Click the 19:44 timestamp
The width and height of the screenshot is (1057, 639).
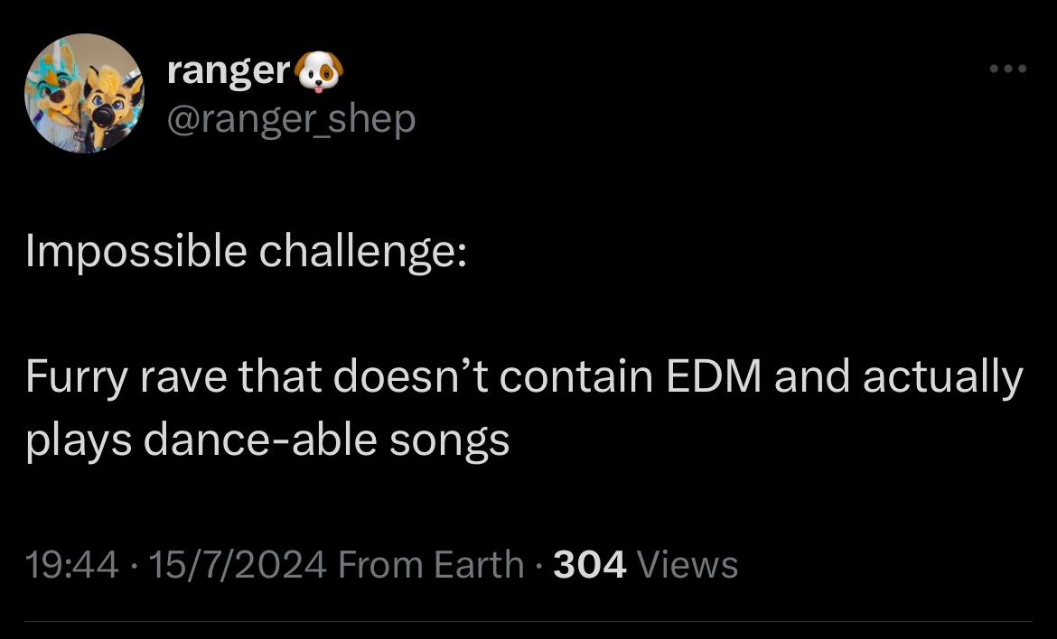pyautogui.click(x=72, y=565)
